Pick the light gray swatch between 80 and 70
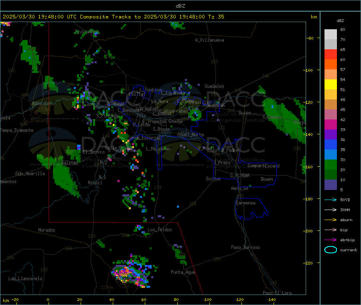This screenshot has width=361, height=305. point(331,34)
